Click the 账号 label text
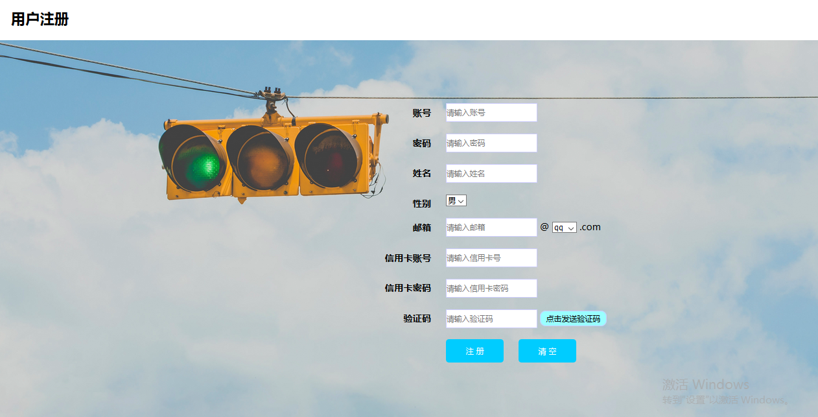The image size is (818, 417). (x=421, y=113)
